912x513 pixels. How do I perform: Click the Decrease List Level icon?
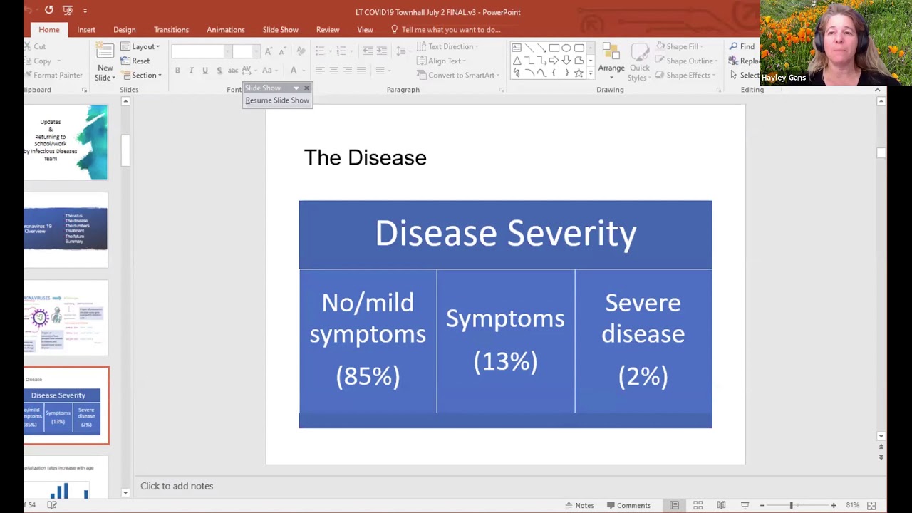pyautogui.click(x=368, y=51)
